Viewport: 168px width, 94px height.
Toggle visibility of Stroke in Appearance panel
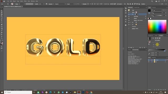click(129, 12)
